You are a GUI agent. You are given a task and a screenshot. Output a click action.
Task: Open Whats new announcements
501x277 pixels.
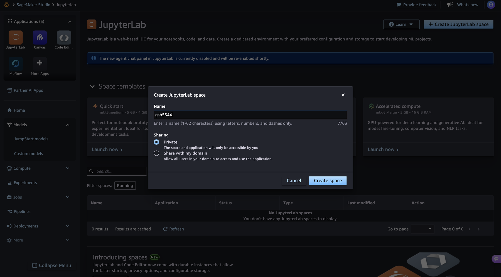click(463, 5)
